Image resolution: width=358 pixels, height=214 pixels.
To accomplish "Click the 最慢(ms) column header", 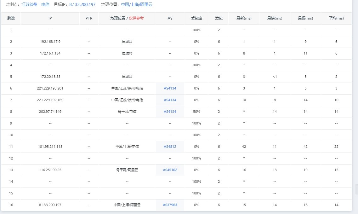I will (305, 18).
